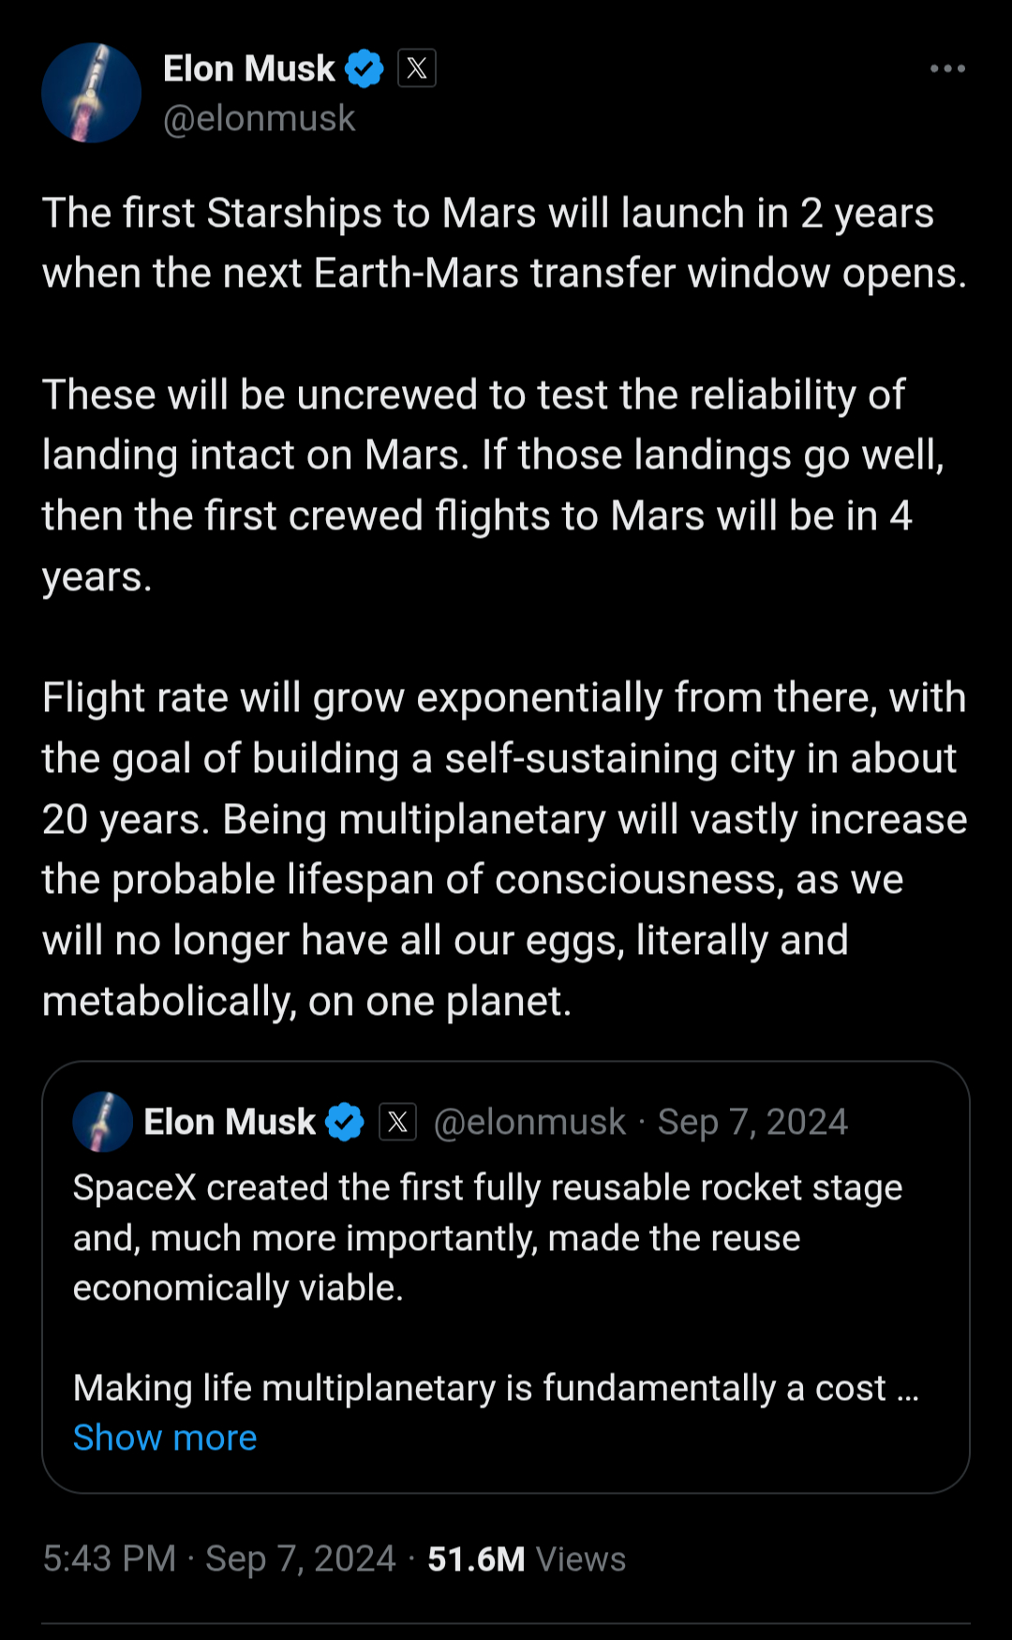Open the quoted tweet text starting with SpaceX created
Image resolution: width=1012 pixels, height=1640 pixels.
(487, 1237)
